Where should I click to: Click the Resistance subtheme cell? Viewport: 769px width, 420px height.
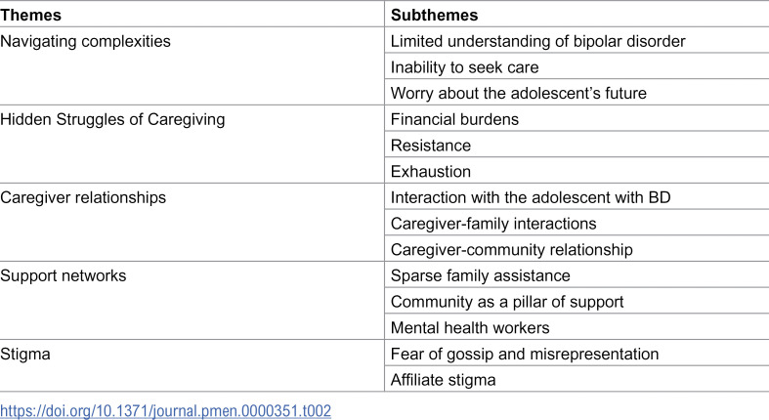coord(577,146)
